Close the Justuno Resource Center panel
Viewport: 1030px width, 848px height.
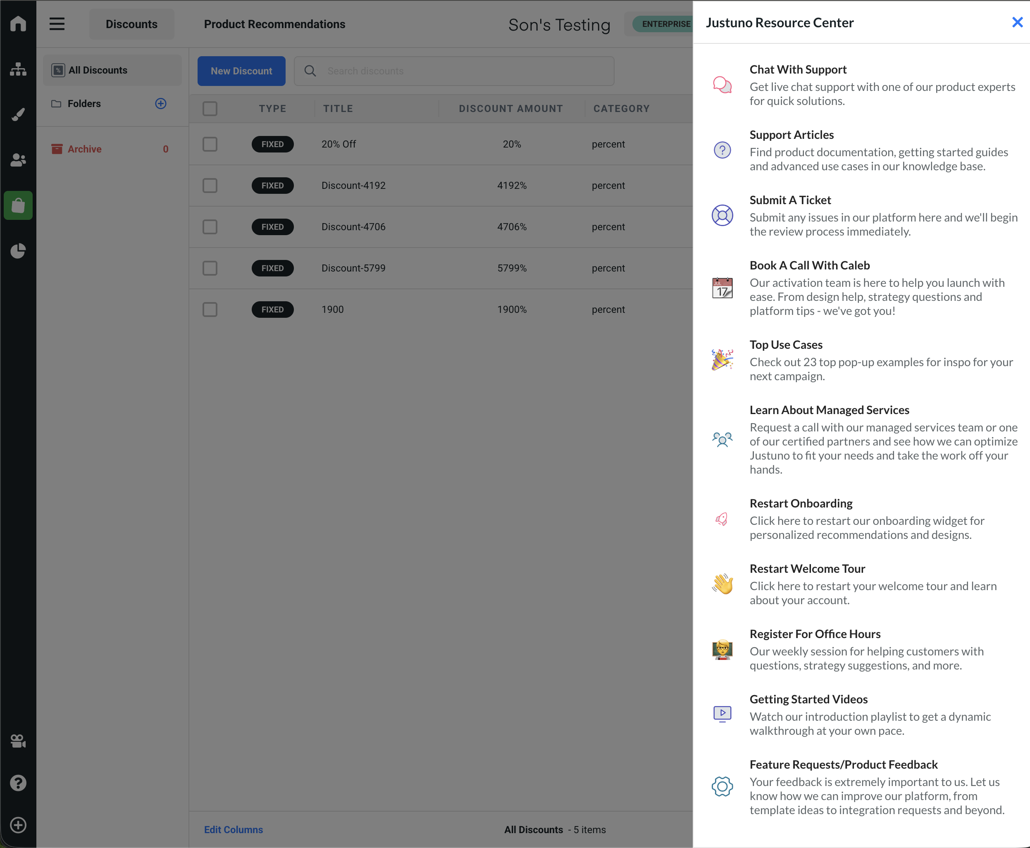1017,22
